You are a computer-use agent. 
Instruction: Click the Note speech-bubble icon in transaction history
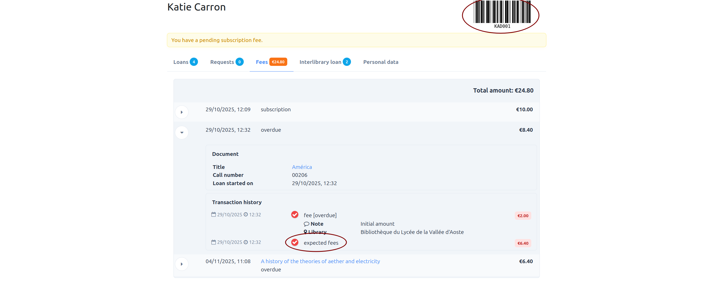tap(306, 224)
